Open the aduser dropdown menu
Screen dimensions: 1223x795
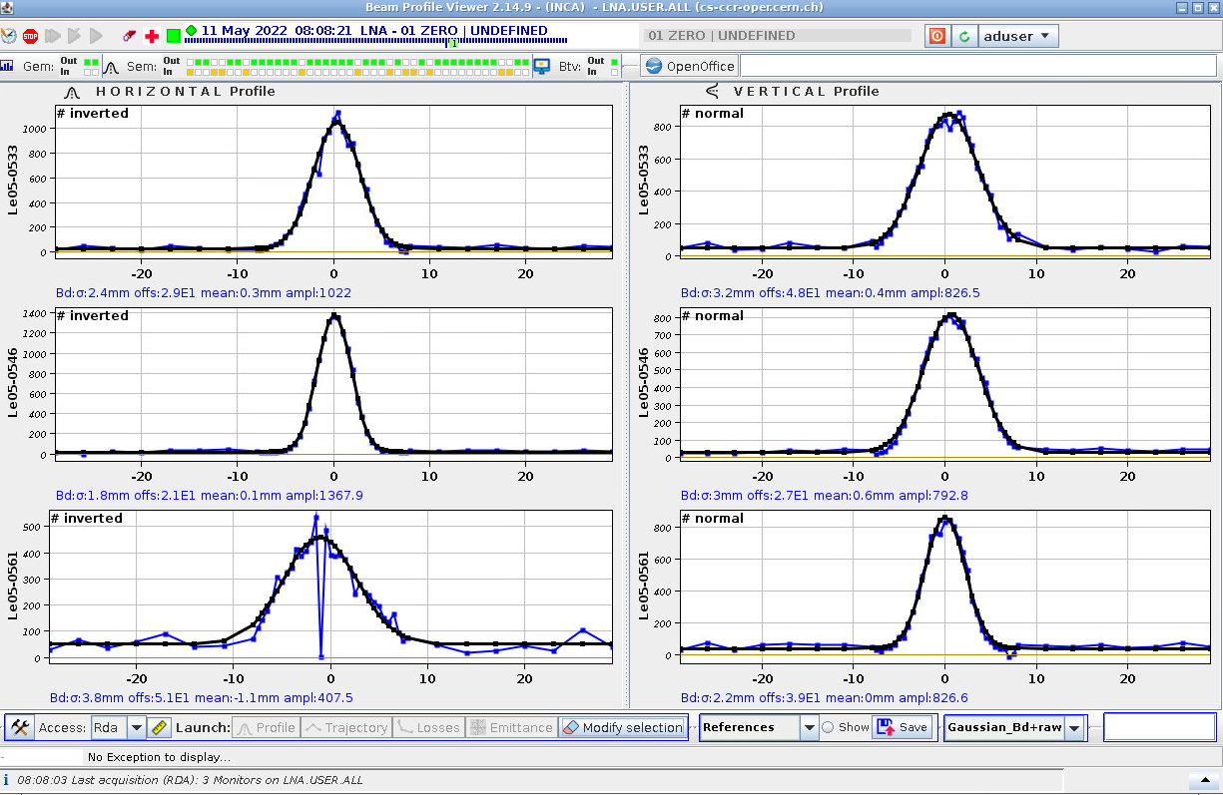[1017, 36]
